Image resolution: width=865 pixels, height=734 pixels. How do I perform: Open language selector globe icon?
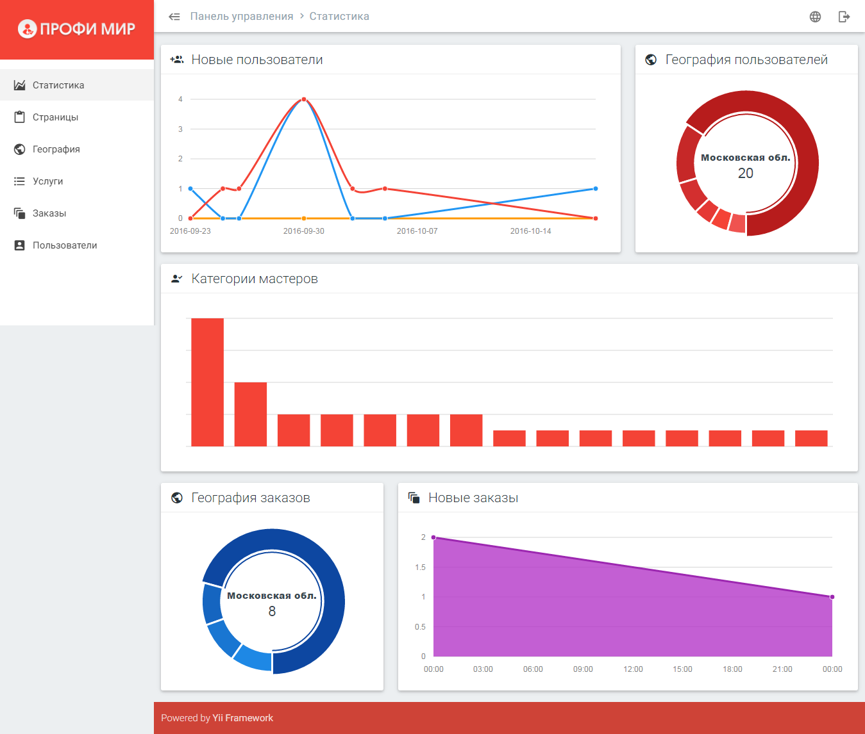point(815,17)
